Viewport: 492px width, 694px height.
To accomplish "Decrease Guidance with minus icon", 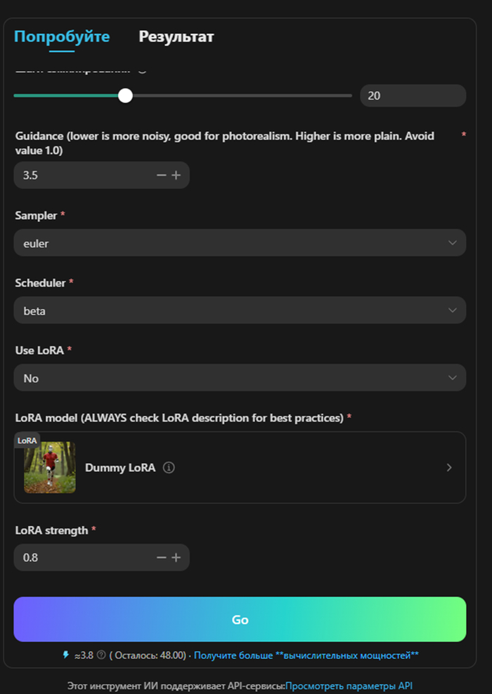I will coord(162,175).
